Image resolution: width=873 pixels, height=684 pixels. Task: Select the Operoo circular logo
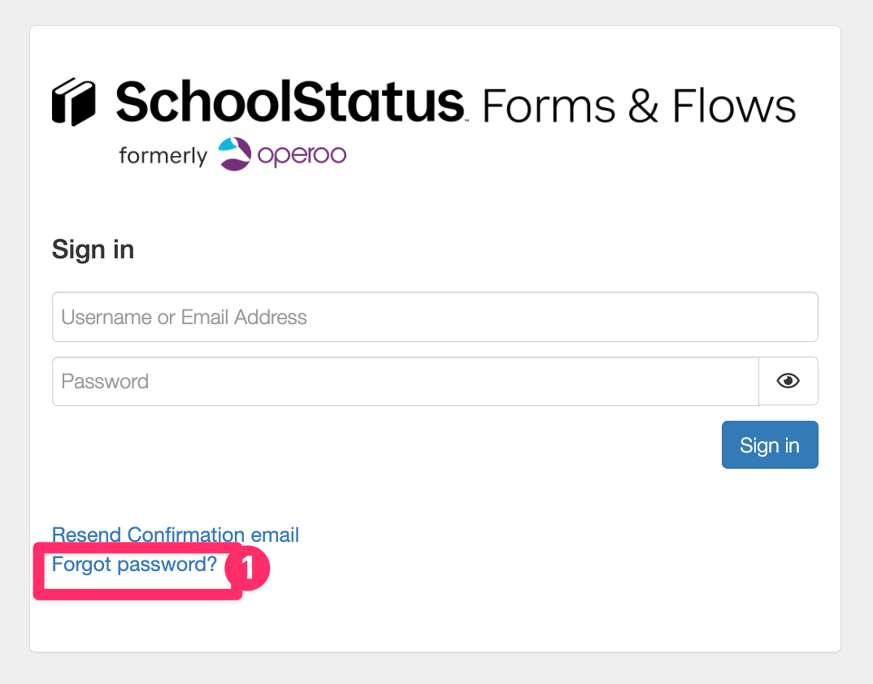(x=233, y=154)
